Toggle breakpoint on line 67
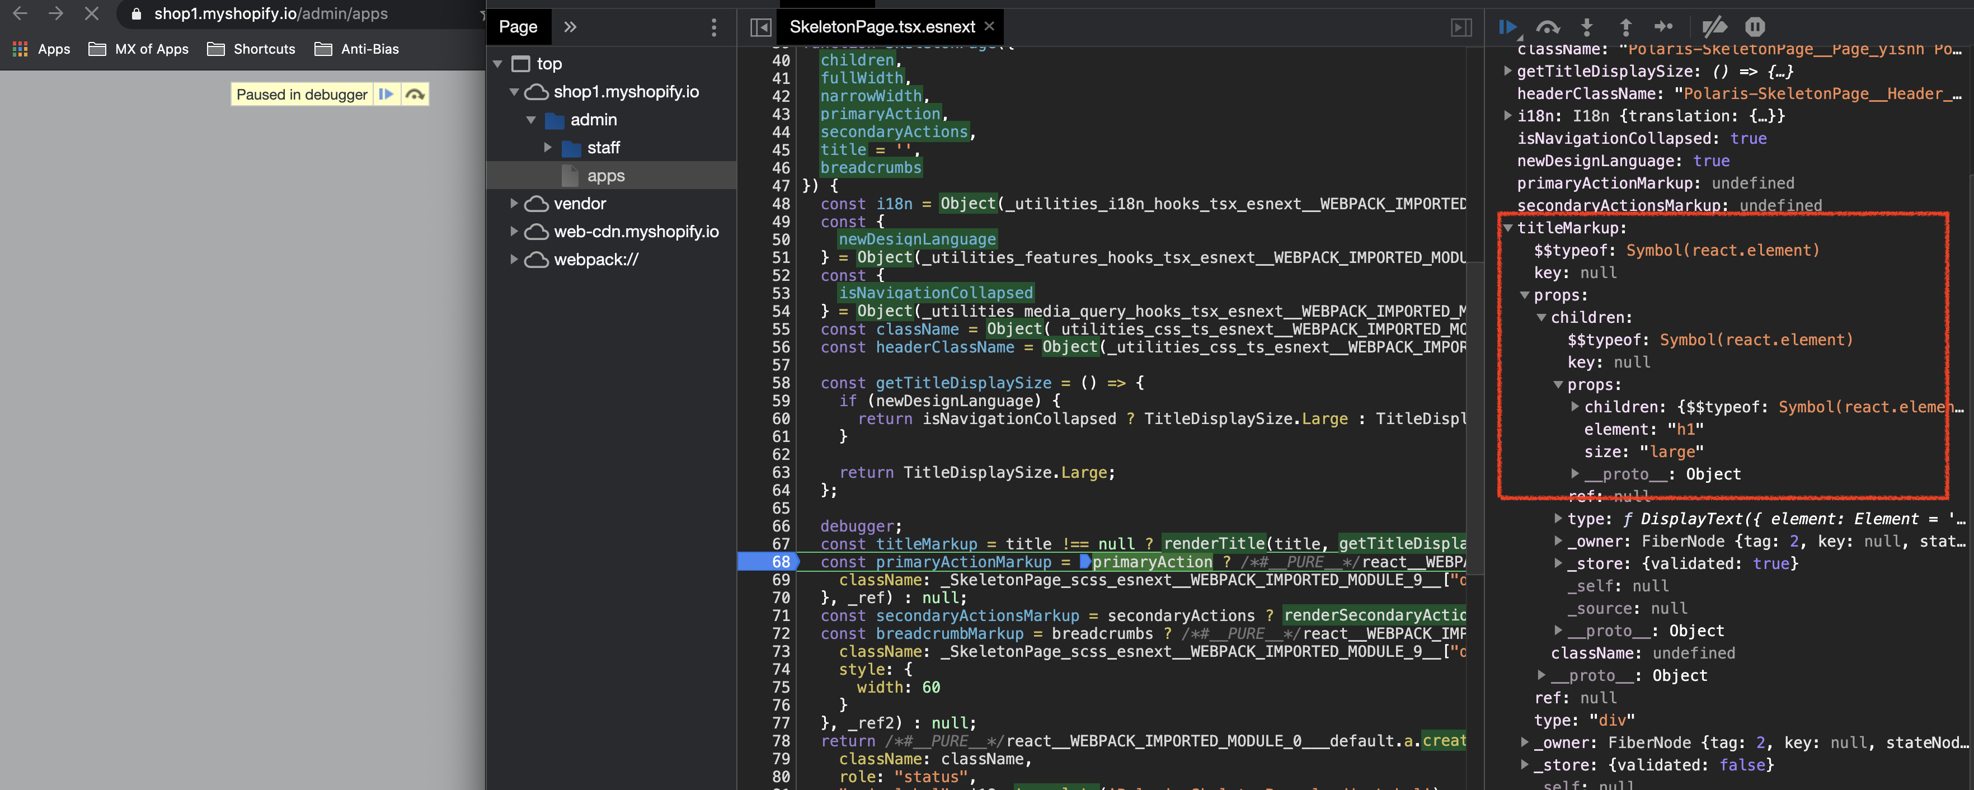Image resolution: width=1974 pixels, height=790 pixels. [x=780, y=544]
